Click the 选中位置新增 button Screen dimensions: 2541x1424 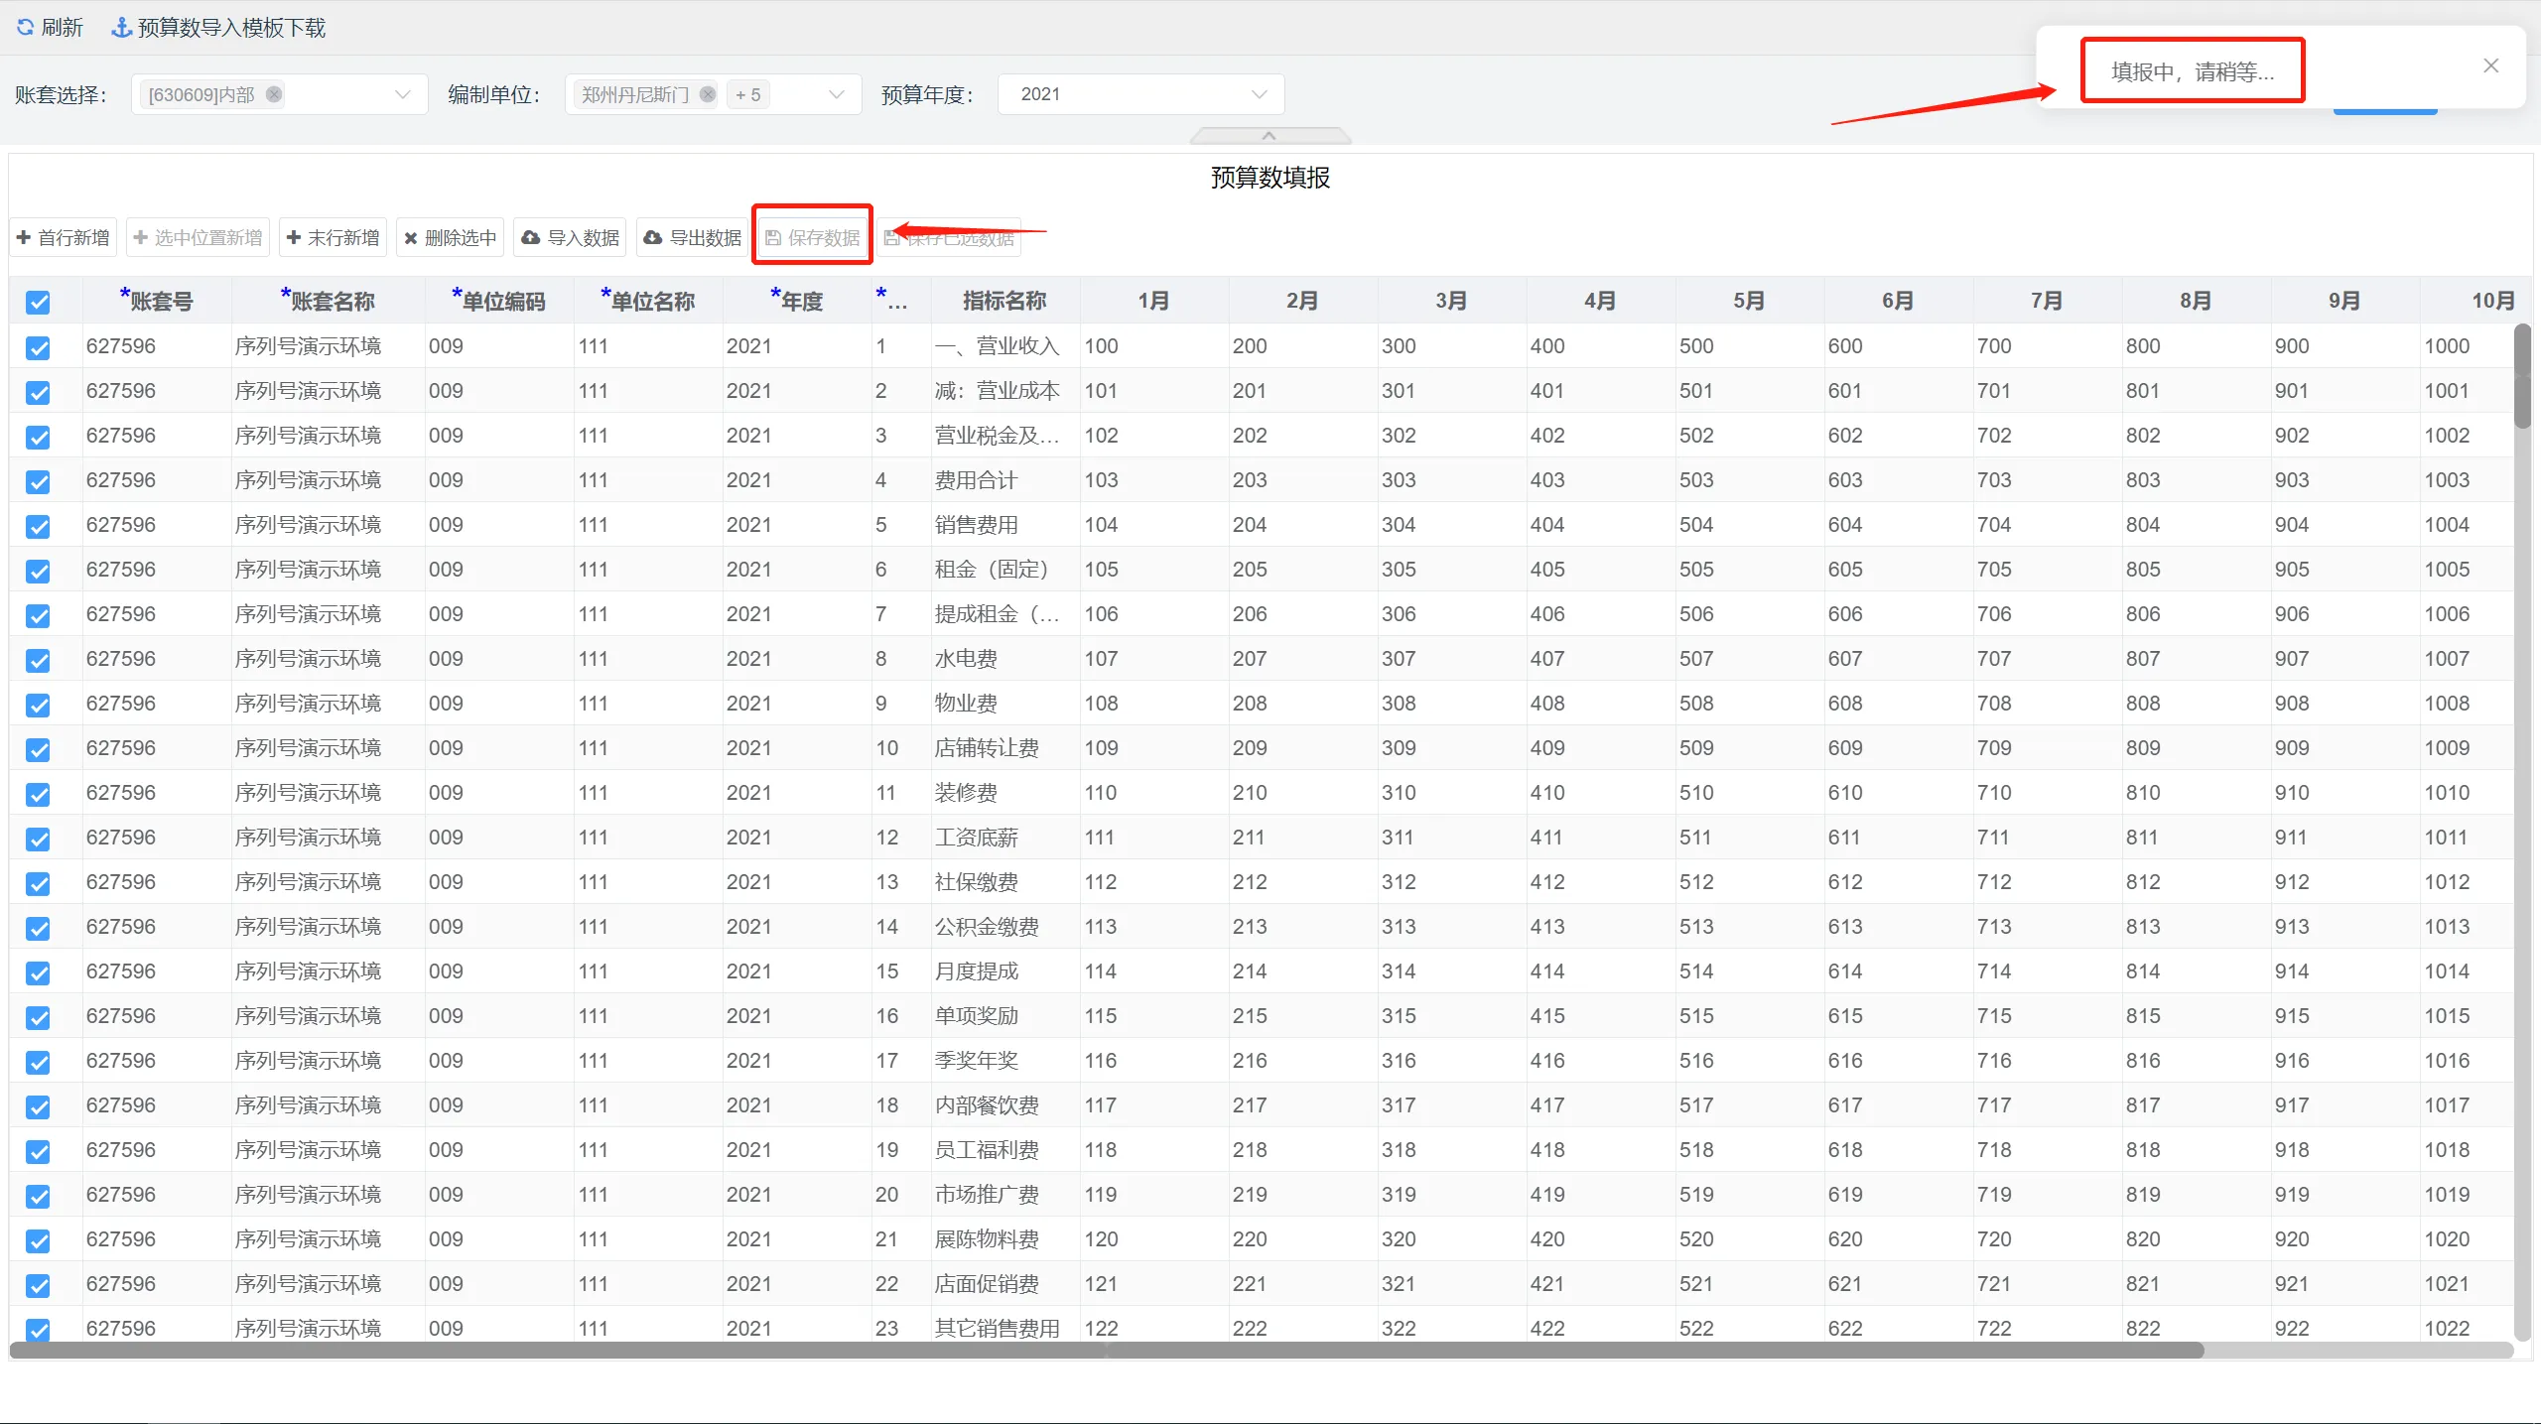pyautogui.click(x=198, y=238)
